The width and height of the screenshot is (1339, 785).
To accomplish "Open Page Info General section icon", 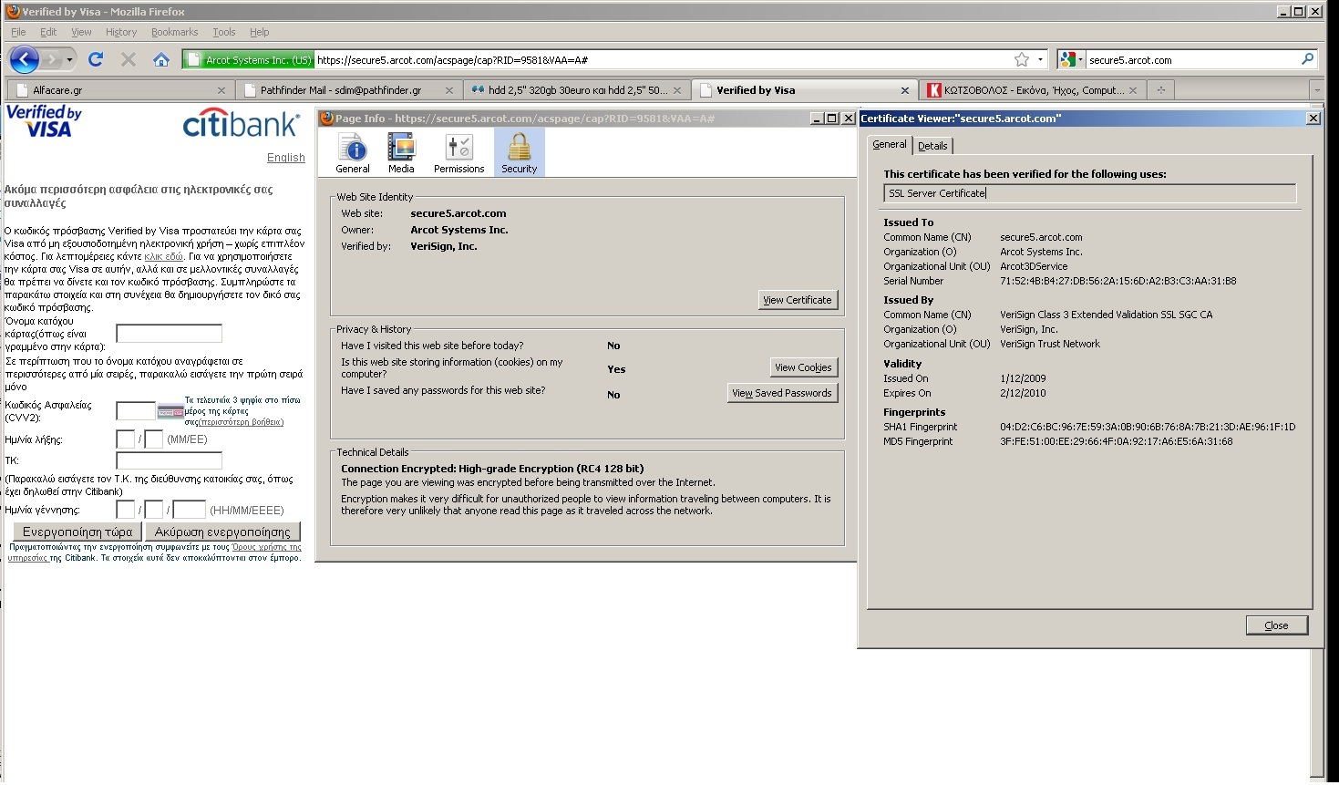I will point(353,152).
